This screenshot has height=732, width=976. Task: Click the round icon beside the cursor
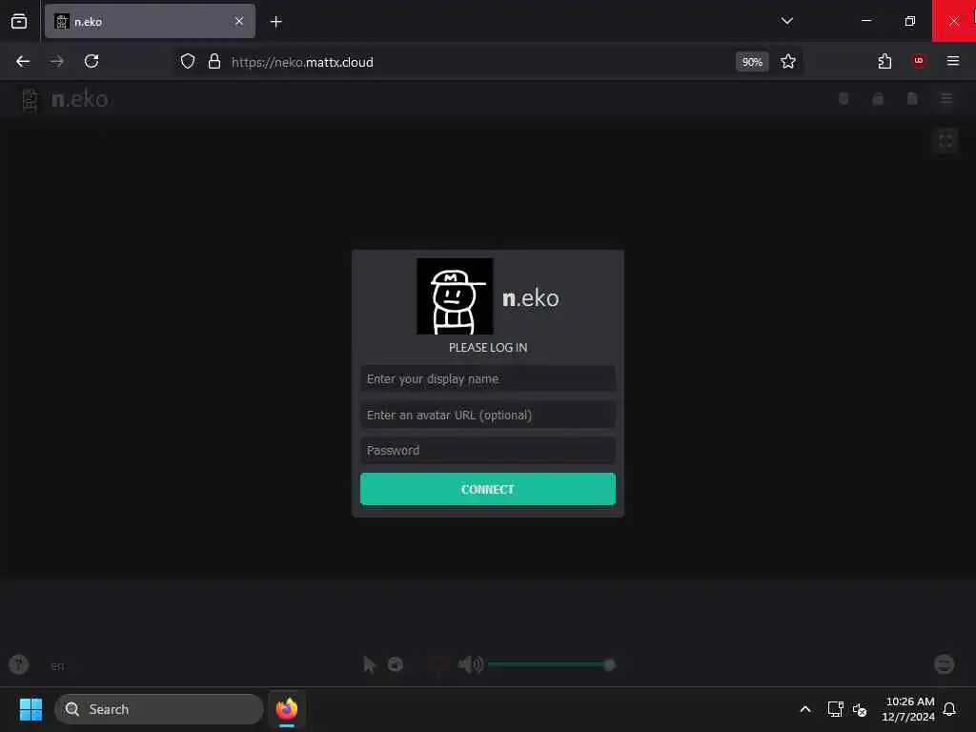tap(396, 664)
